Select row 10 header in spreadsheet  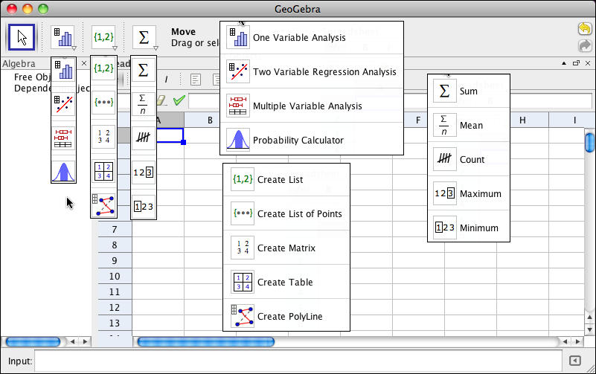114,277
